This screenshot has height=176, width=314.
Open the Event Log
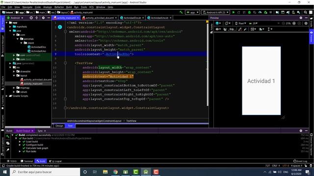click(300, 161)
